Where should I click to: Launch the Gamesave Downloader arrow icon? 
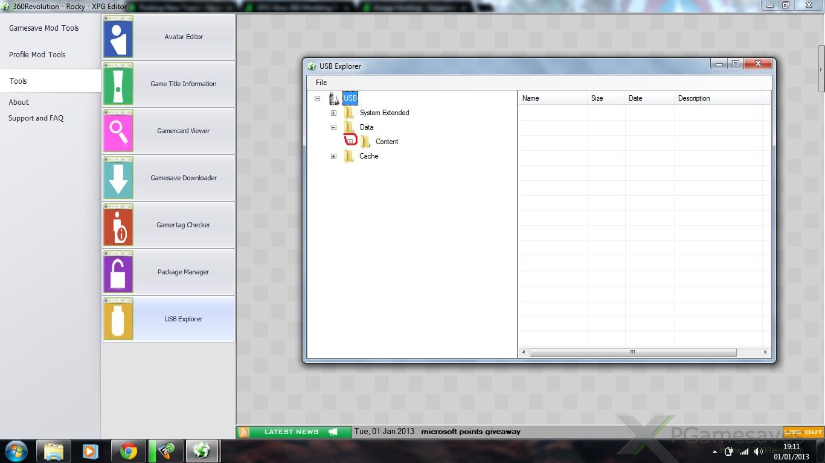[118, 178]
